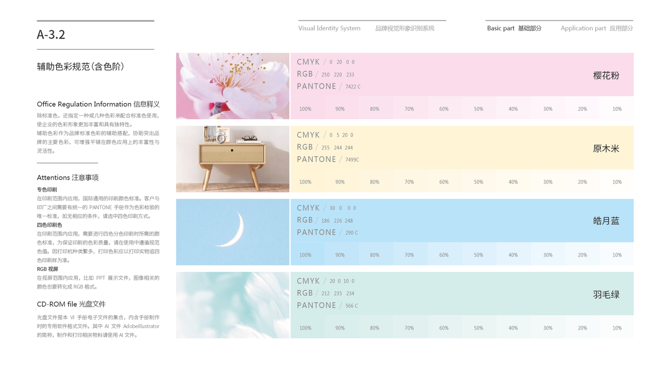Click the Attentions 注意事项 heading
This screenshot has width=668, height=375.
point(67,178)
